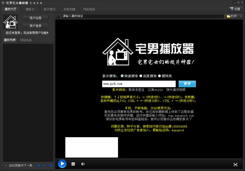245x171 pixels.
Task: Click the window title bar app icon
Action: coord(3,3)
